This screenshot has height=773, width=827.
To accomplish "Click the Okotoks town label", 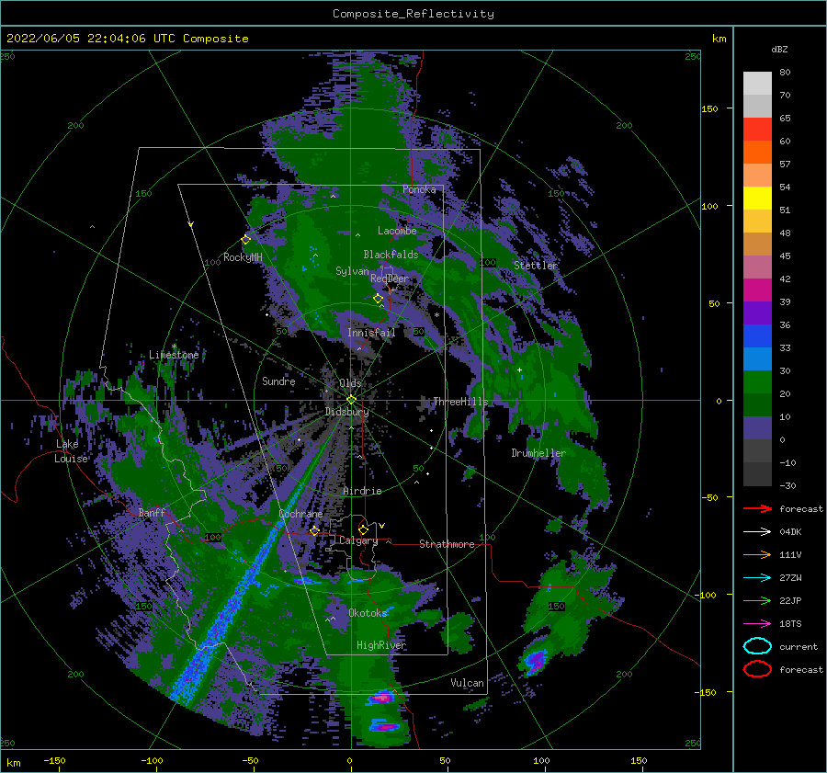I will (368, 613).
